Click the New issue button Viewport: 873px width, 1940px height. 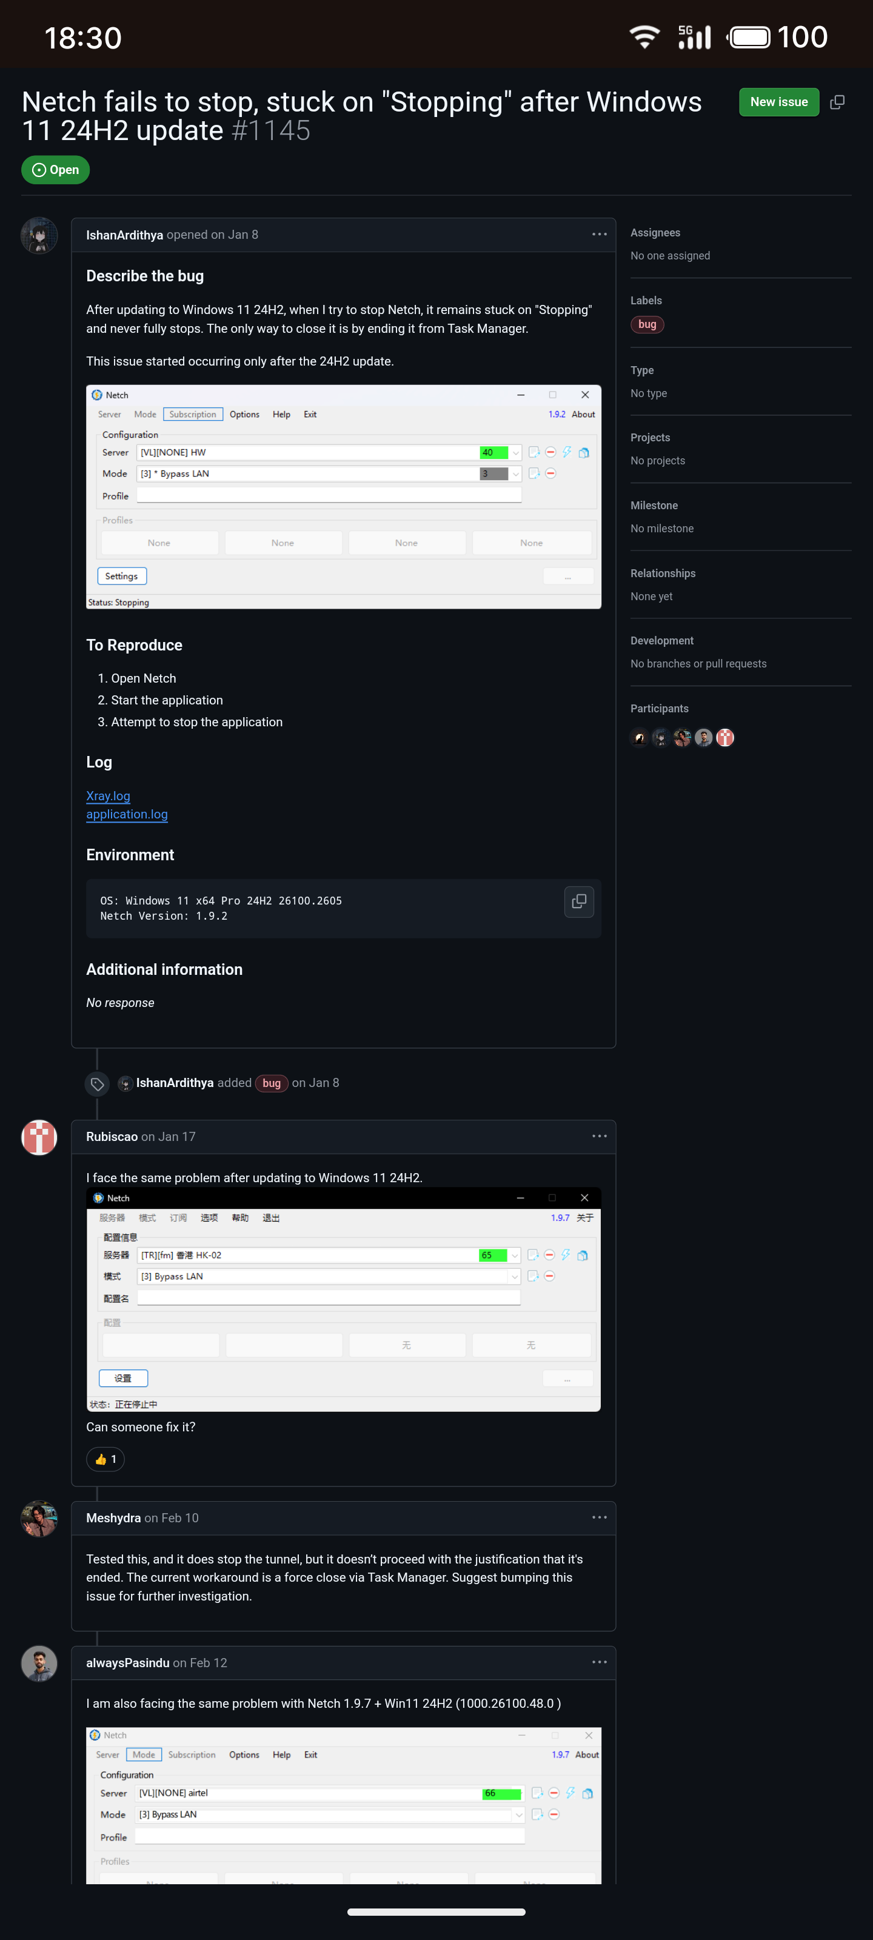coord(778,102)
